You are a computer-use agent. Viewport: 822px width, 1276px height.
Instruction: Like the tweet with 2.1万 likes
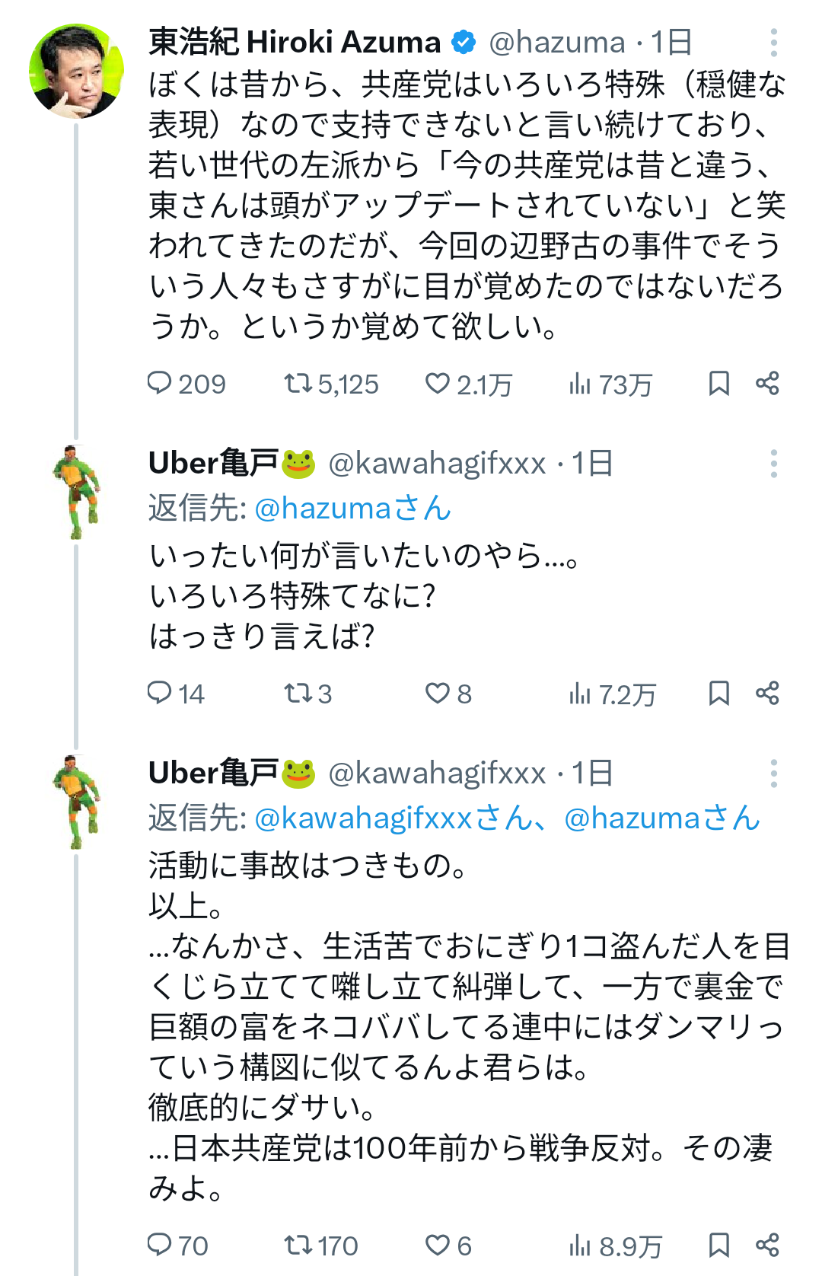click(468, 384)
